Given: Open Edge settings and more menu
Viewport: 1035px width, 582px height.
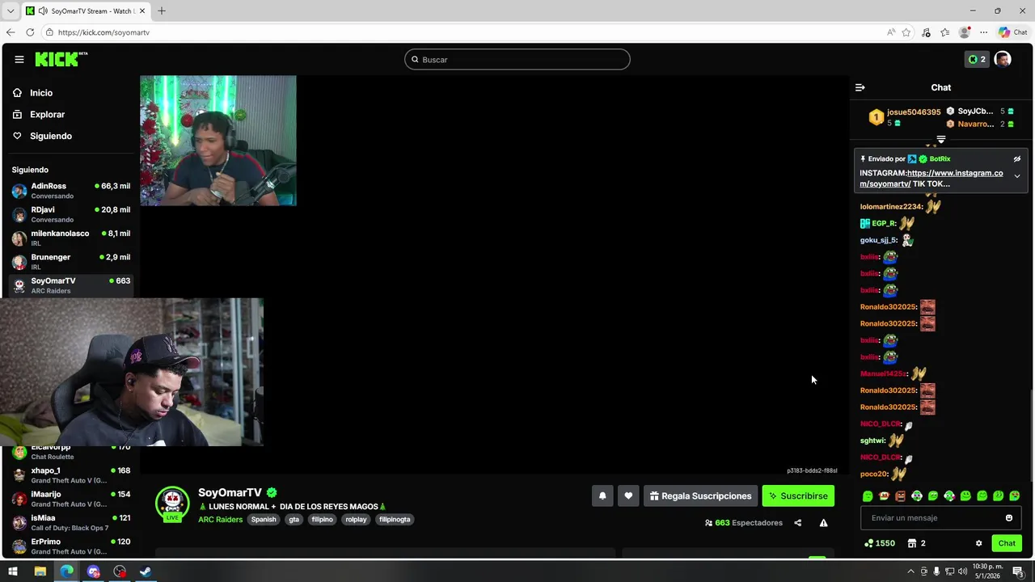Looking at the screenshot, I should click(983, 32).
